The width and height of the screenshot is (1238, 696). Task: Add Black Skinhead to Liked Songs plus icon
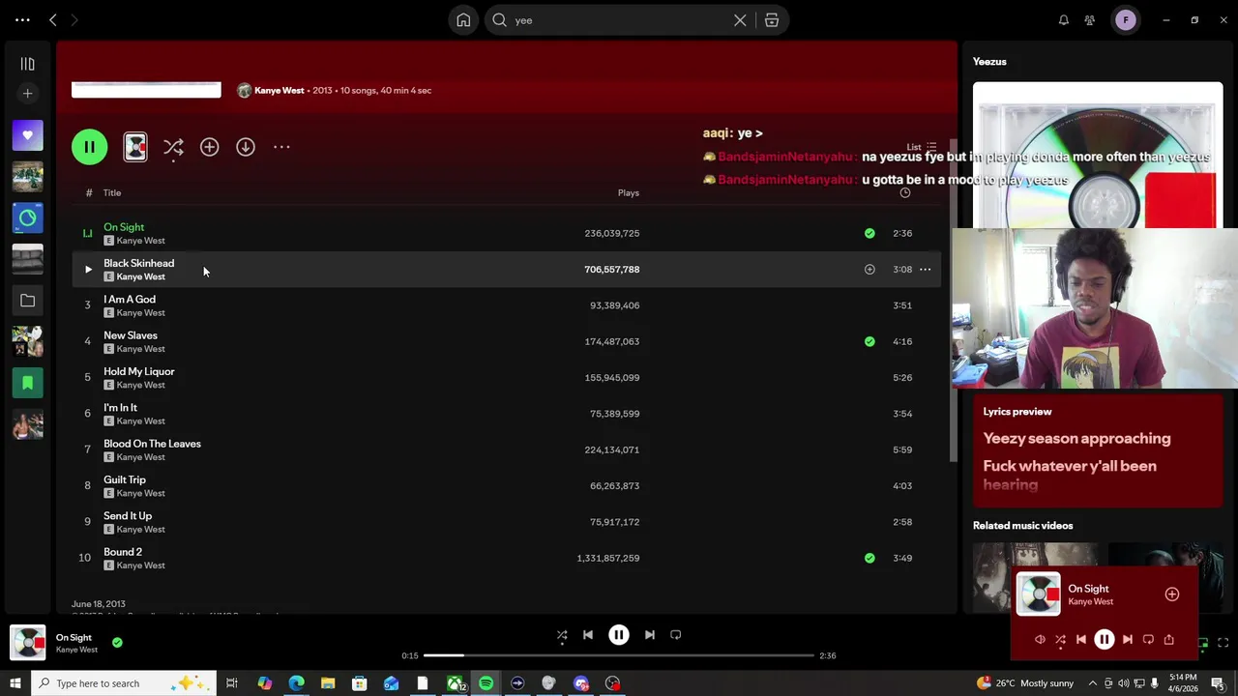870,270
